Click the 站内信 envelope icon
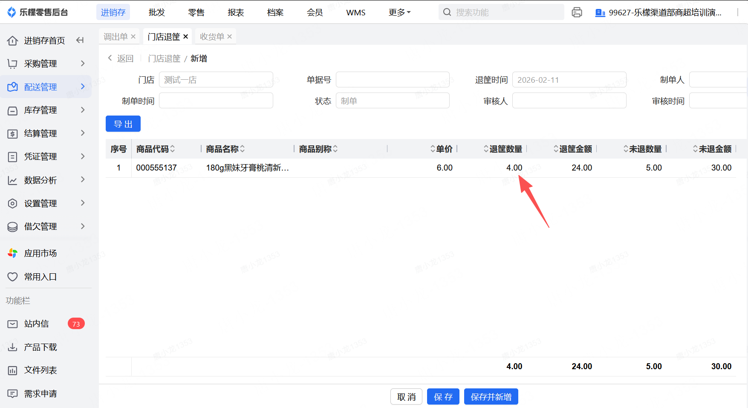 pyautogui.click(x=13, y=324)
